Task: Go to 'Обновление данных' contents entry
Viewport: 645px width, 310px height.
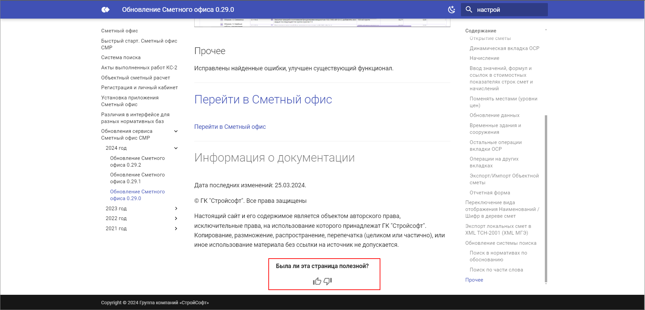Action: [494, 115]
